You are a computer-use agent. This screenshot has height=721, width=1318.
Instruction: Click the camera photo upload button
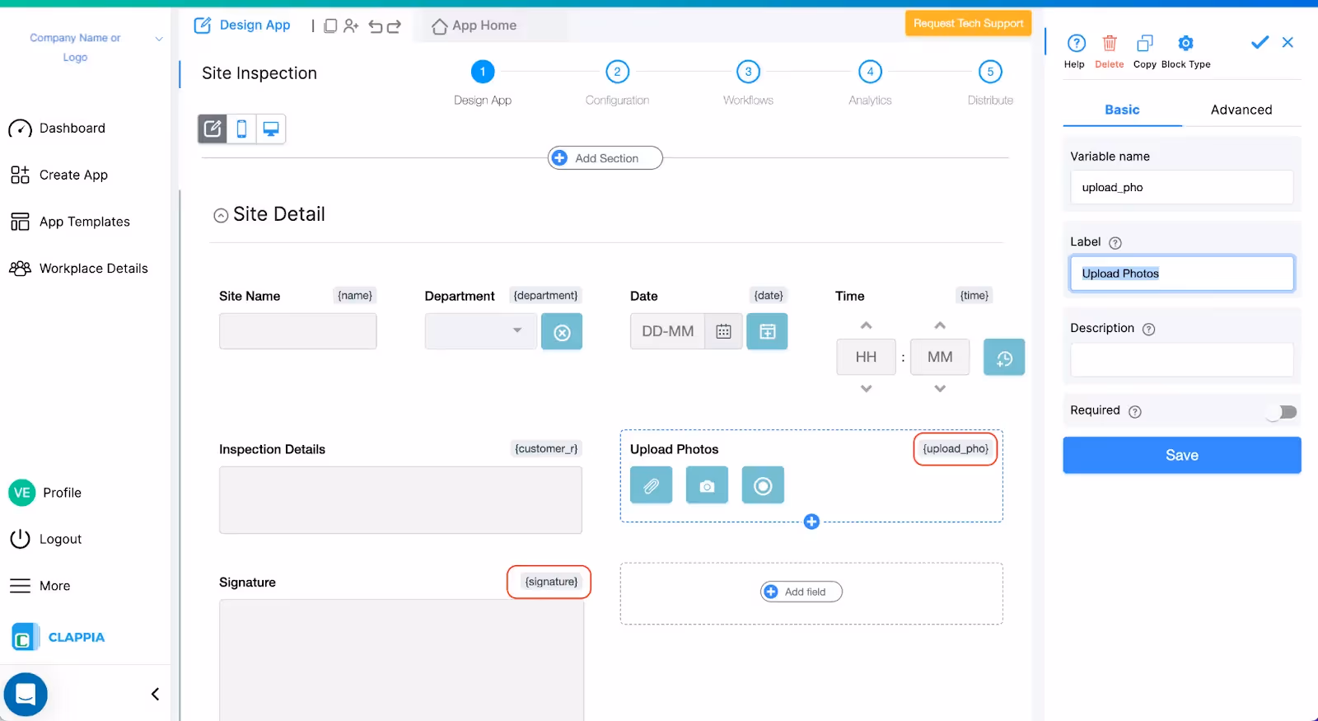point(707,485)
